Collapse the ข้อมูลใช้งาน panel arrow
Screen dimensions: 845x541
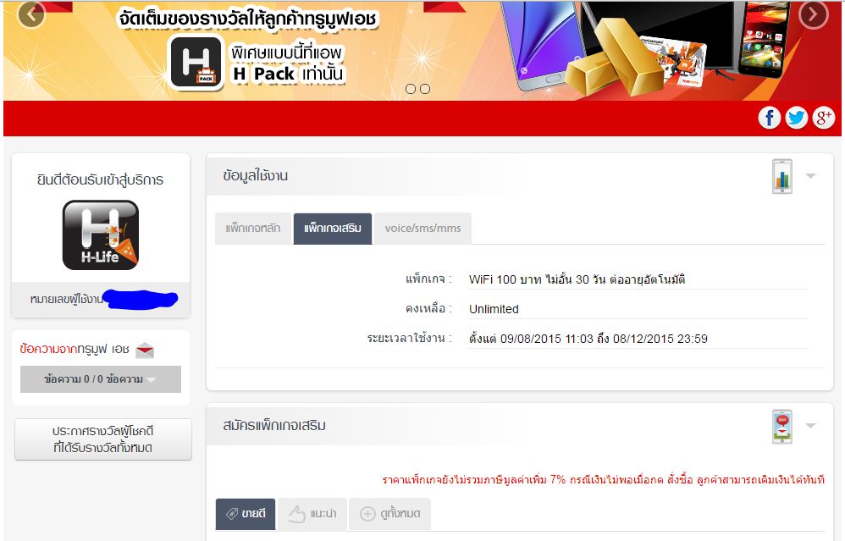[810, 175]
